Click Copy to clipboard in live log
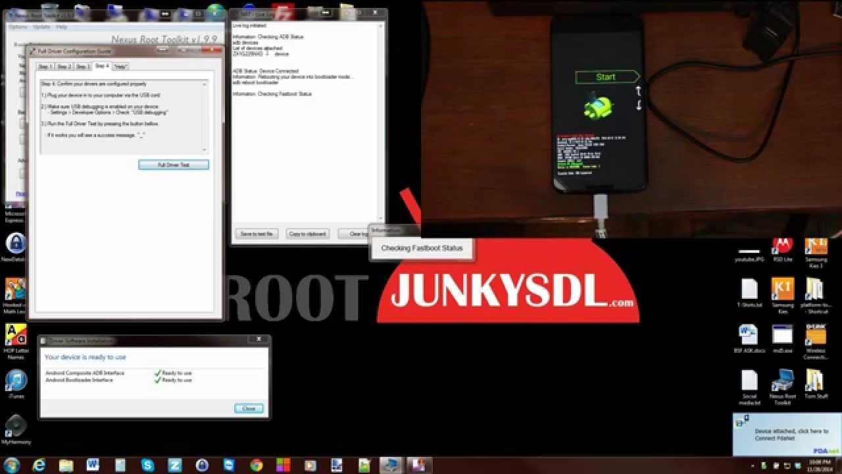Screen dimensions: 842x474 click(x=308, y=234)
